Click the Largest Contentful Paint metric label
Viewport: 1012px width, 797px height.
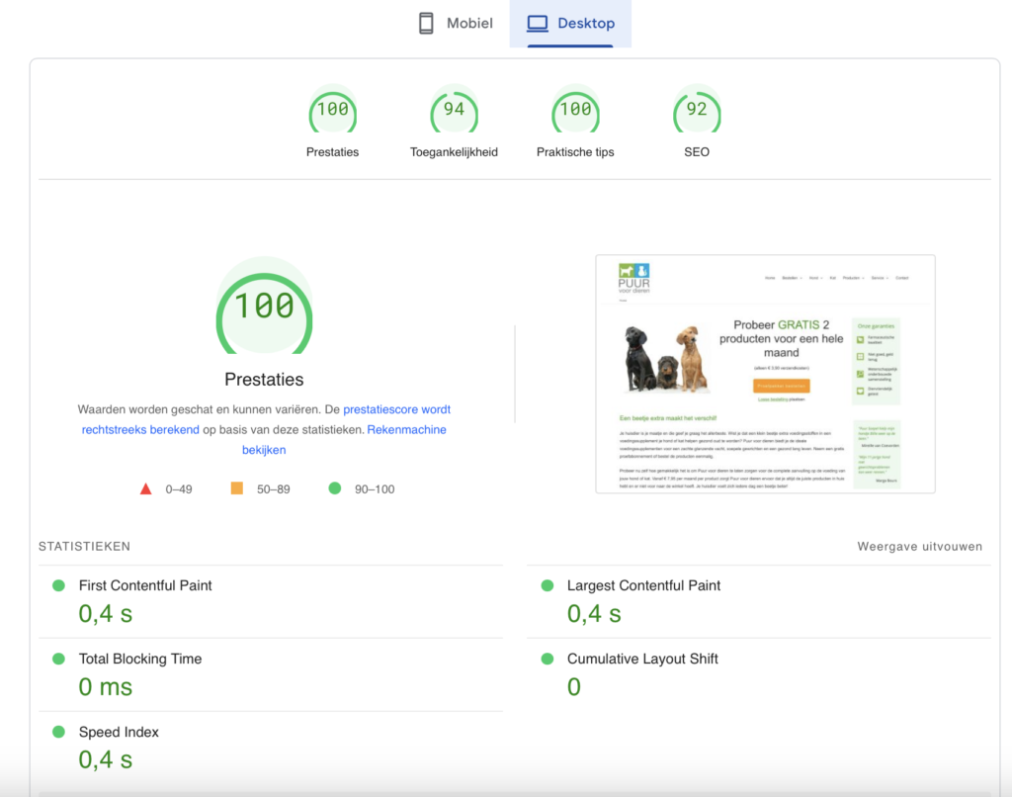(643, 585)
